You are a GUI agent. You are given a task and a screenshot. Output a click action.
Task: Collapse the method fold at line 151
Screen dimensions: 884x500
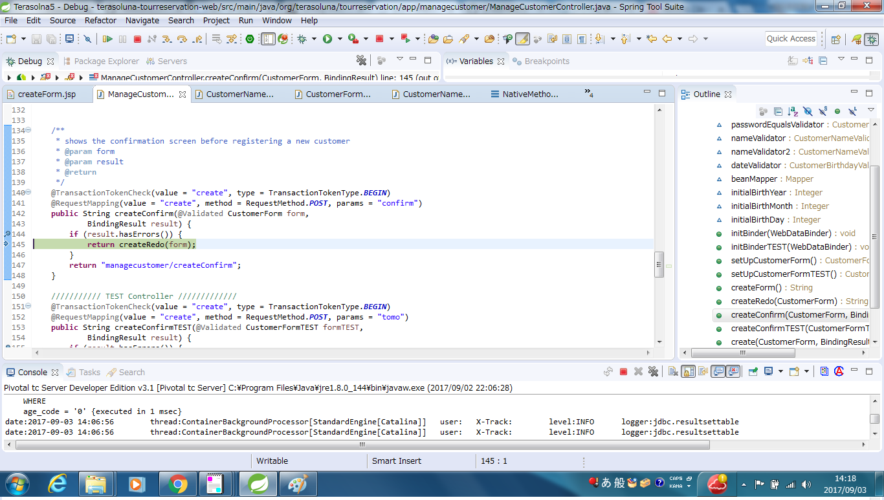pos(28,307)
